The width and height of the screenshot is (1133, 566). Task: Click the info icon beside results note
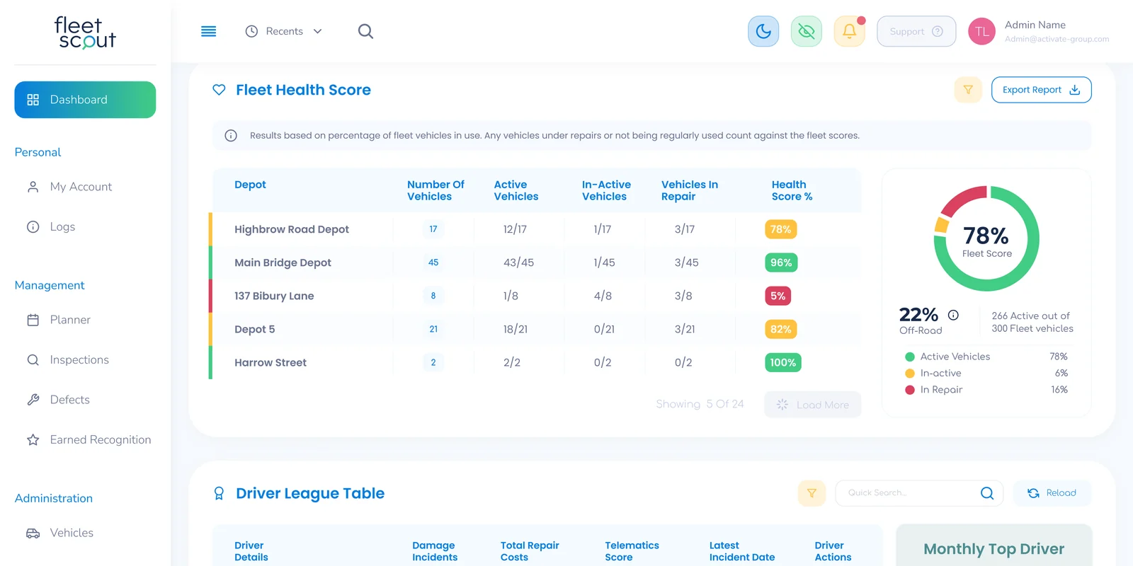tap(231, 135)
